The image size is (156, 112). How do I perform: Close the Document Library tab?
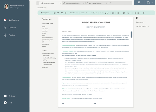point(60,3)
